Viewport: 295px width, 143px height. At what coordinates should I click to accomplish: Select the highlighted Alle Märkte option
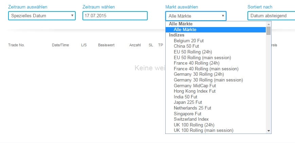185,30
